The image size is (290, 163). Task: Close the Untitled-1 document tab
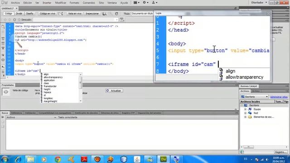[x=16, y=8]
